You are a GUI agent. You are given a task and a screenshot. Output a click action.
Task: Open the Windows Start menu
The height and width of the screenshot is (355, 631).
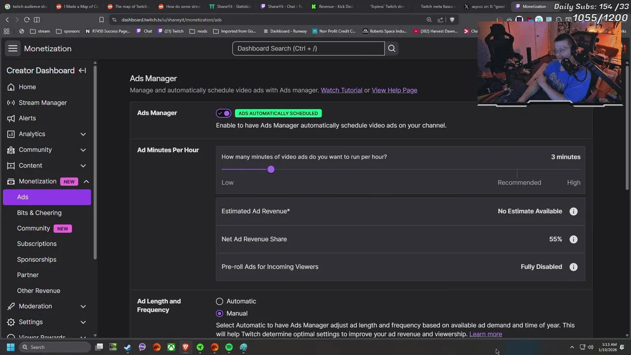10,347
